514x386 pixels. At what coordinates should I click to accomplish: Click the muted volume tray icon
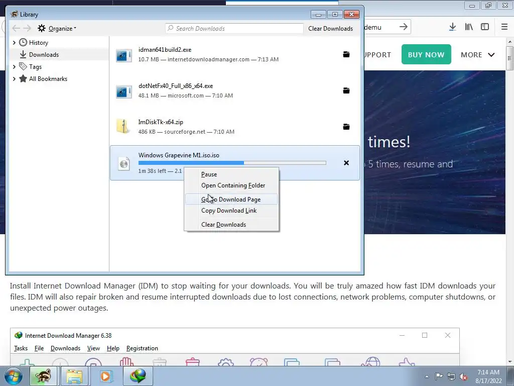coord(463,376)
